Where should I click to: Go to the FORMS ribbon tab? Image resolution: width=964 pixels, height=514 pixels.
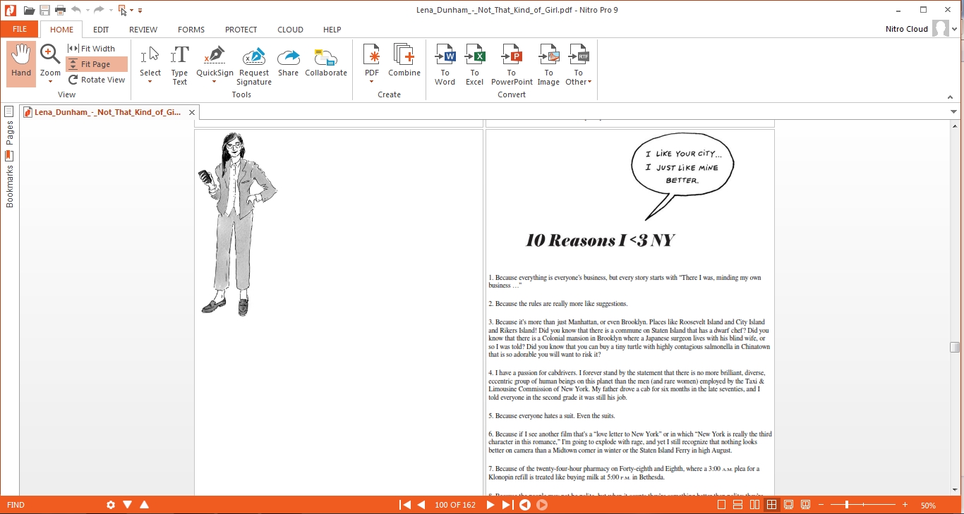coord(191,30)
